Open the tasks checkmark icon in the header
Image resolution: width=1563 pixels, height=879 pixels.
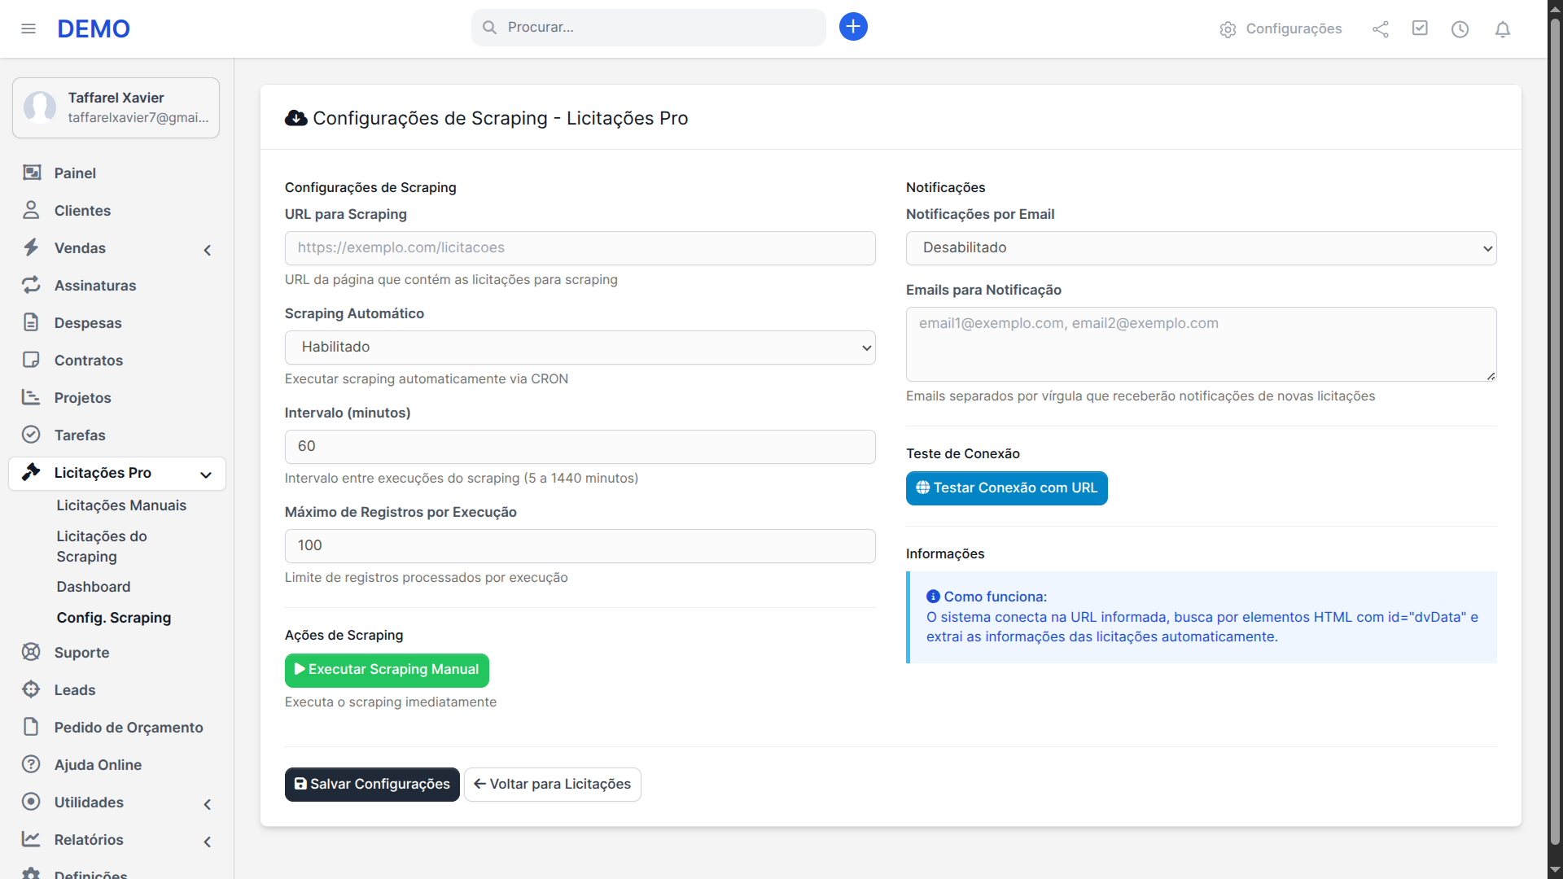tap(1420, 28)
